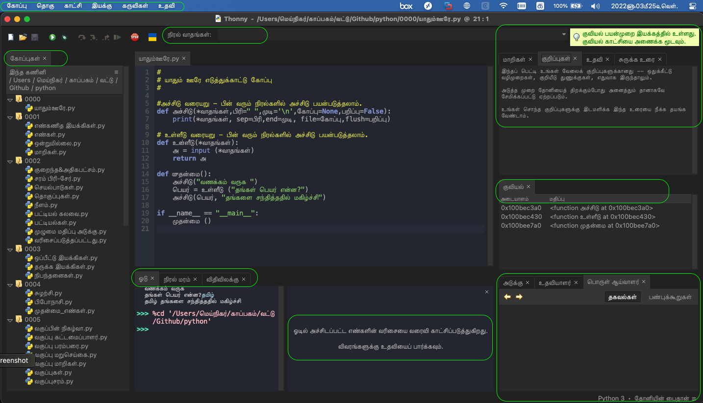The image size is (703, 403).
Task: Click the battery status icon
Action: [576, 6]
